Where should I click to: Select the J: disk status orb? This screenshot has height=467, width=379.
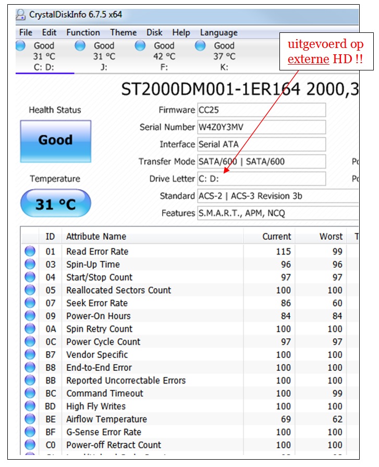(x=80, y=46)
